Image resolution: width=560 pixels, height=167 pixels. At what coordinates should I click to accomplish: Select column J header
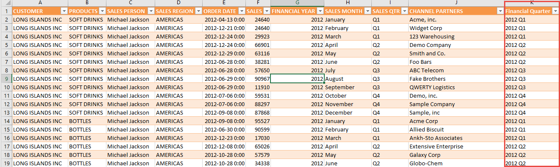(457, 3)
